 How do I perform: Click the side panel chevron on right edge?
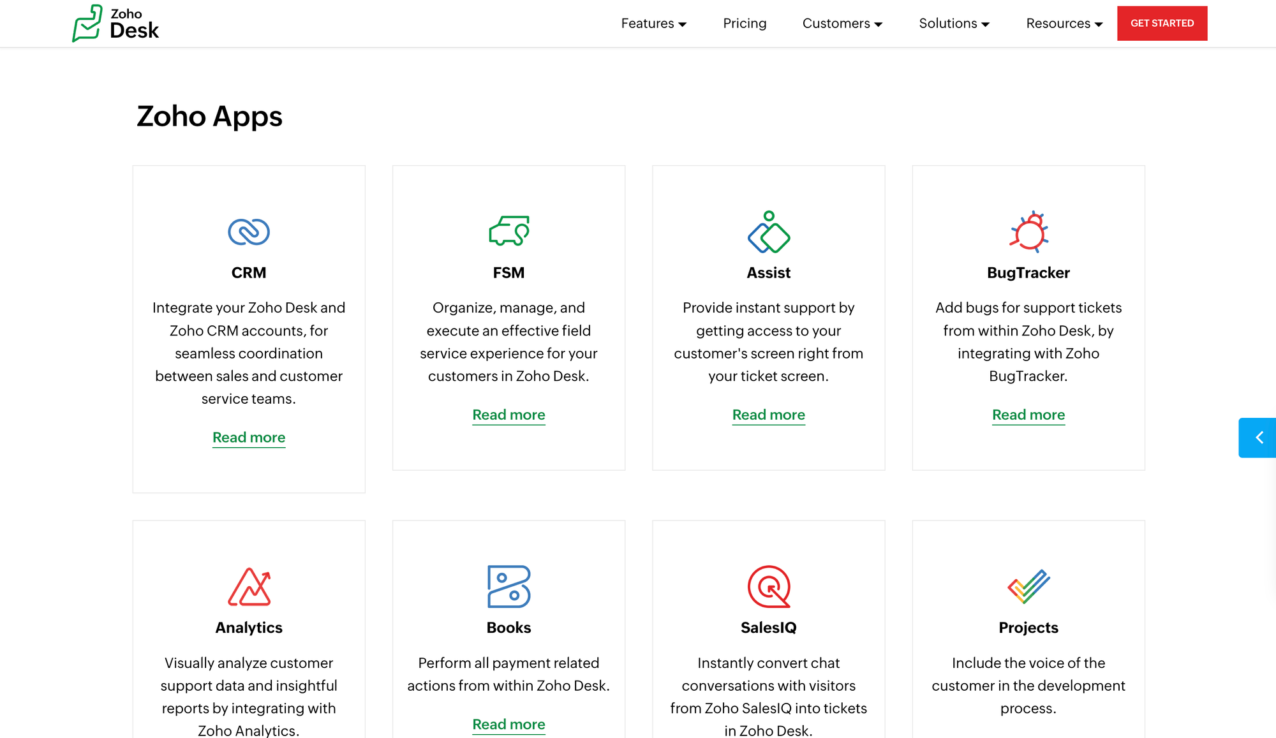tap(1259, 438)
